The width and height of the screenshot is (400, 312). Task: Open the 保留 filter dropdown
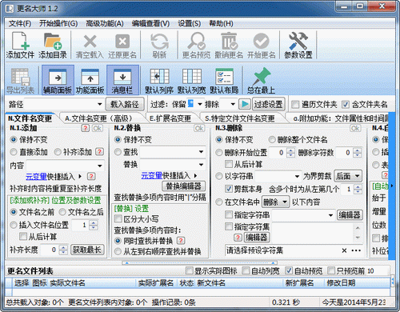click(200, 104)
